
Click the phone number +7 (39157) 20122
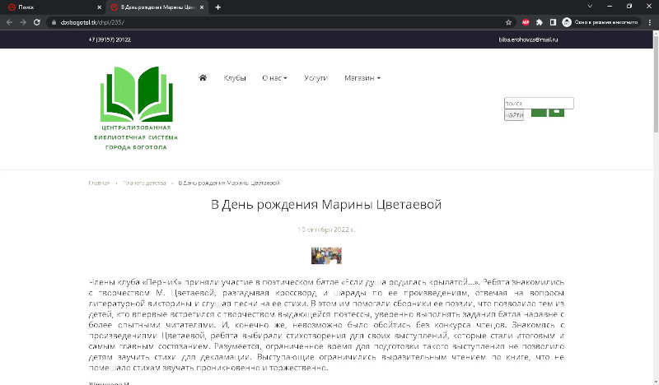click(110, 39)
